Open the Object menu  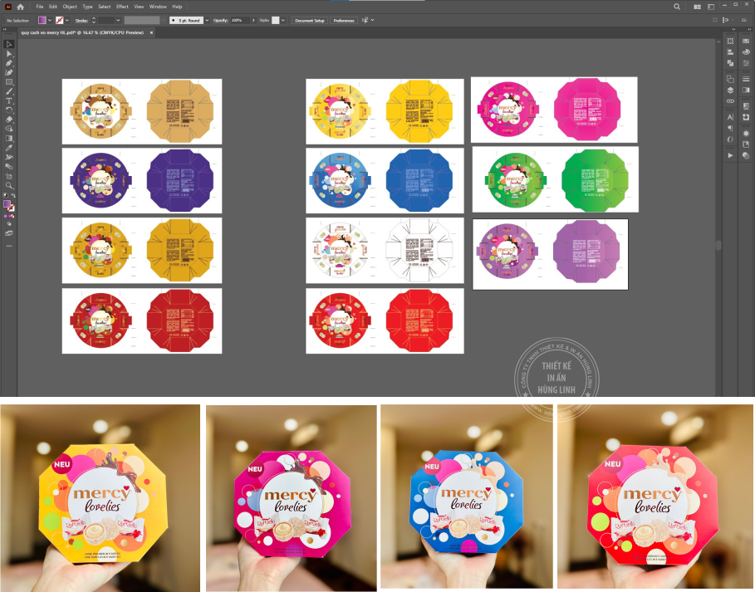pos(70,7)
